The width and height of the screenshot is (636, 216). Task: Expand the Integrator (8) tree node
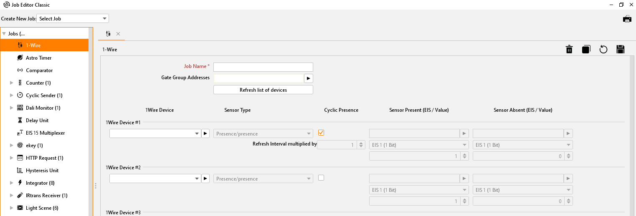tap(12, 183)
